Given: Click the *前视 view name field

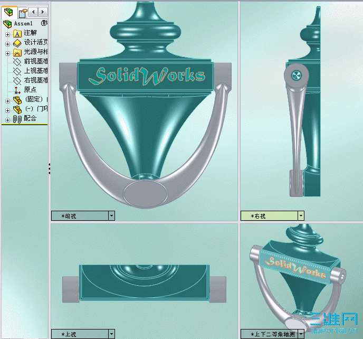Looking at the screenshot, I should click(x=80, y=216).
